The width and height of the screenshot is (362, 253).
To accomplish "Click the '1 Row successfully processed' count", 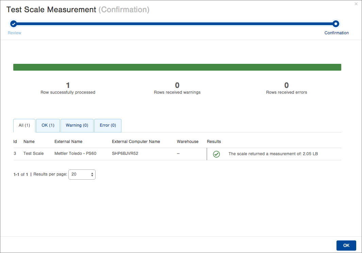I will [68, 88].
